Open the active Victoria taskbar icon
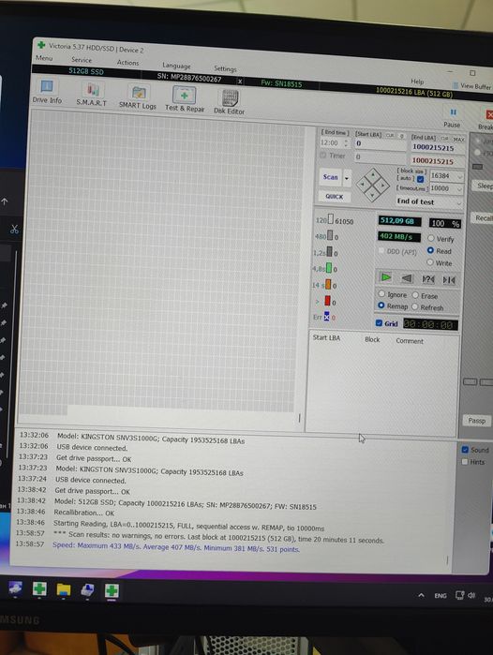The width and height of the screenshot is (493, 655). tap(112, 591)
